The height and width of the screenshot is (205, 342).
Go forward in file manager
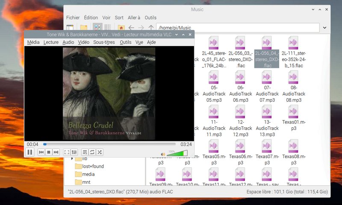pyautogui.click(x=141, y=28)
